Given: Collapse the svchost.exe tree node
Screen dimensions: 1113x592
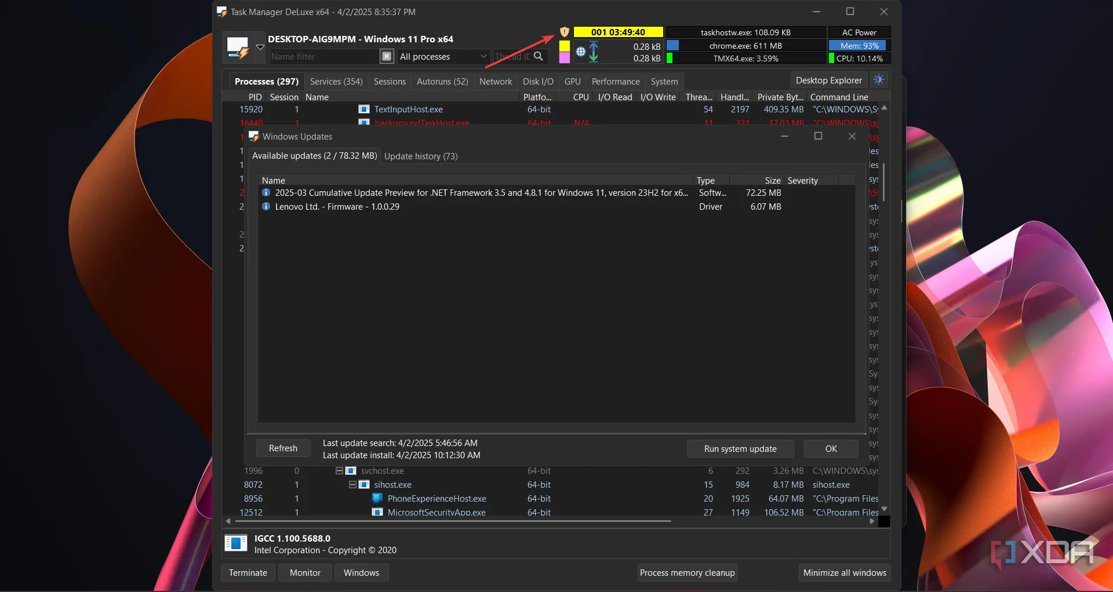Looking at the screenshot, I should [339, 471].
